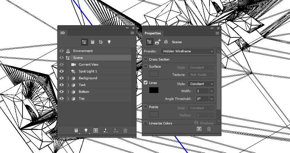290x153 pixels.
Task: Start 3D print icon in 3D panel
Action: (x=106, y=131)
